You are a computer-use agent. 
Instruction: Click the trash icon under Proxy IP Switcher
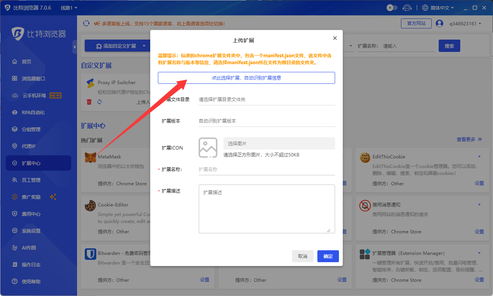coord(89,102)
